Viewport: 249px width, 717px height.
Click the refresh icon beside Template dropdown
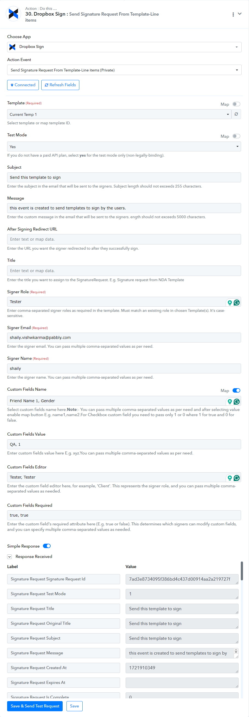(x=236, y=114)
